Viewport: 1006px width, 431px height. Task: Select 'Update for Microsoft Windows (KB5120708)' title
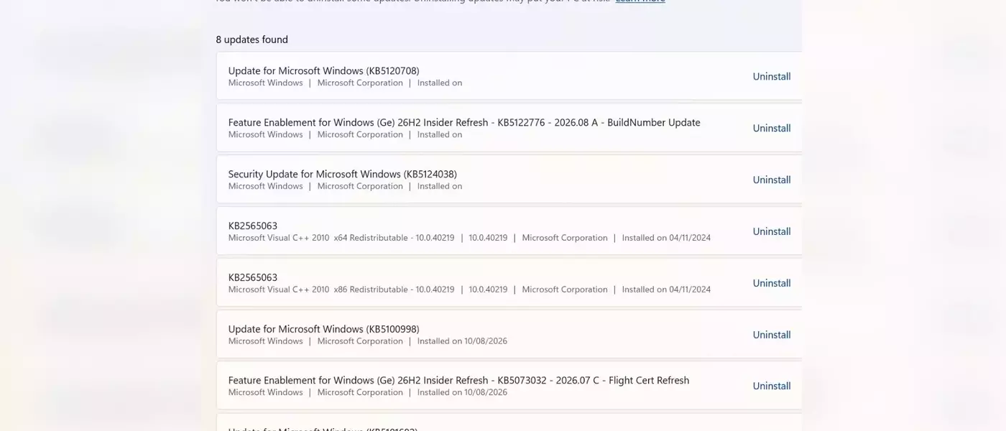click(323, 70)
